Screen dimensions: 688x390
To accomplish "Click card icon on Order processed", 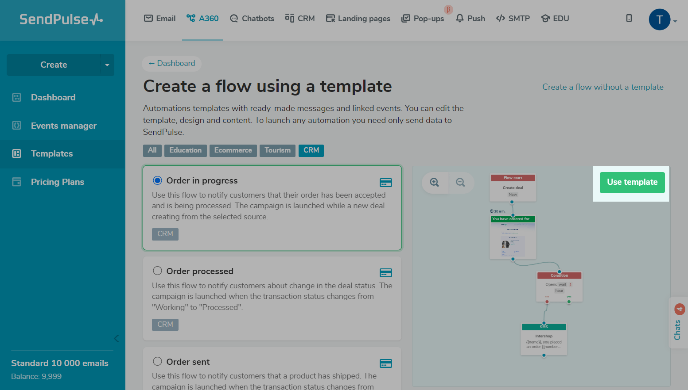I will tap(386, 273).
